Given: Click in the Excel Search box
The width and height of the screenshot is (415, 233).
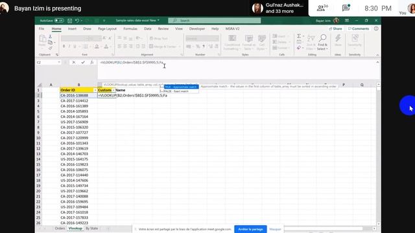Looking at the screenshot, I should [x=215, y=20].
